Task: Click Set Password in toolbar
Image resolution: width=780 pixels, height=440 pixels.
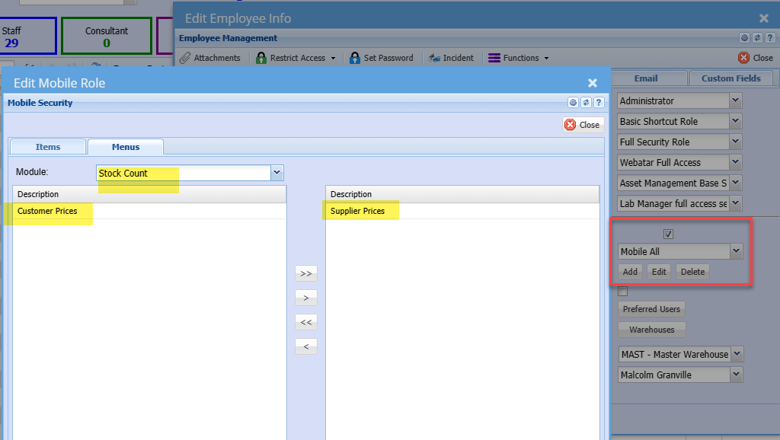Action: (382, 58)
